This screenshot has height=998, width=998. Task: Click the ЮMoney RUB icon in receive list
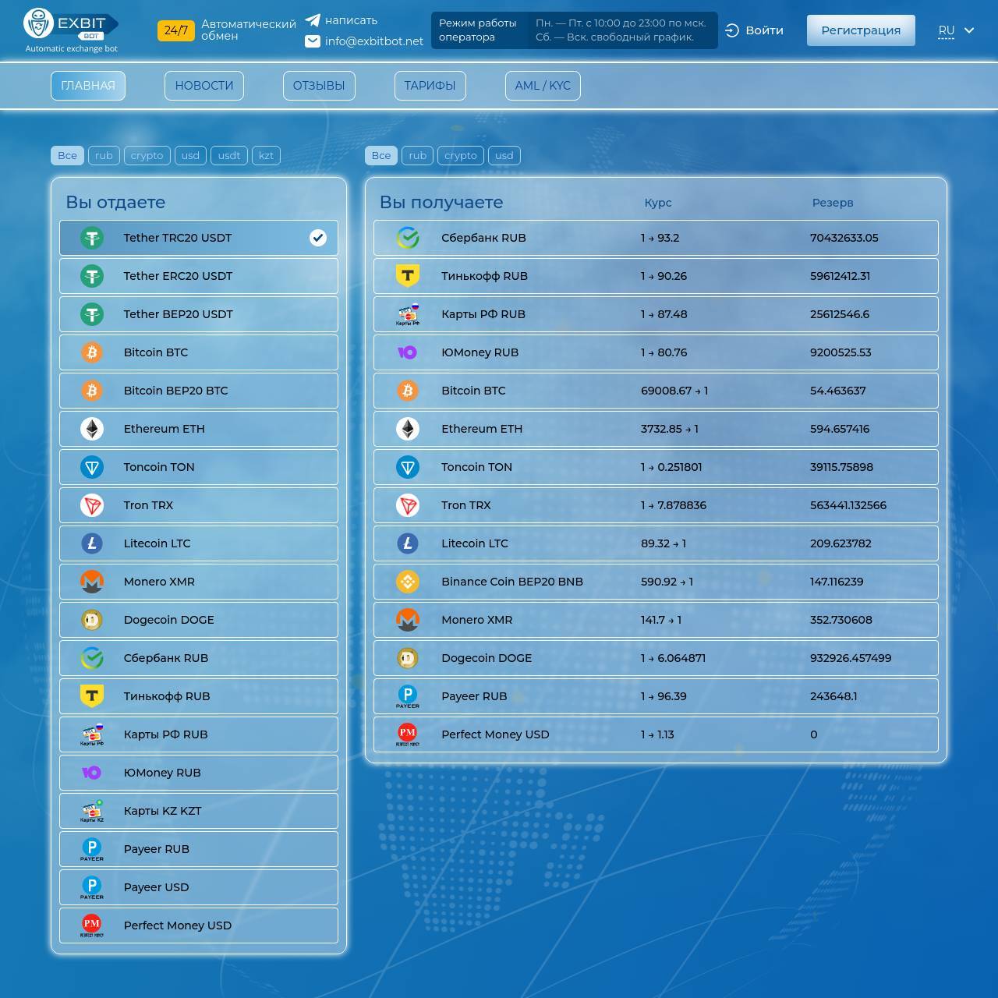click(408, 352)
